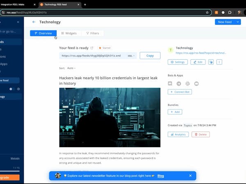The image size is (246, 184).
Task: Switch to the Filters tab
Action: click(x=92, y=33)
